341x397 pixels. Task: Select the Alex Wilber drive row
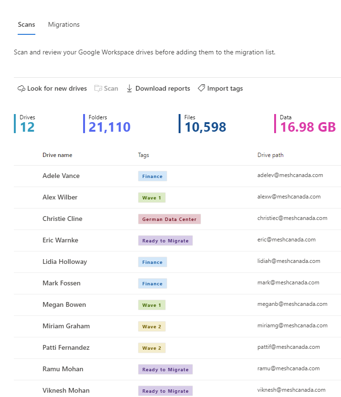[x=177, y=198]
